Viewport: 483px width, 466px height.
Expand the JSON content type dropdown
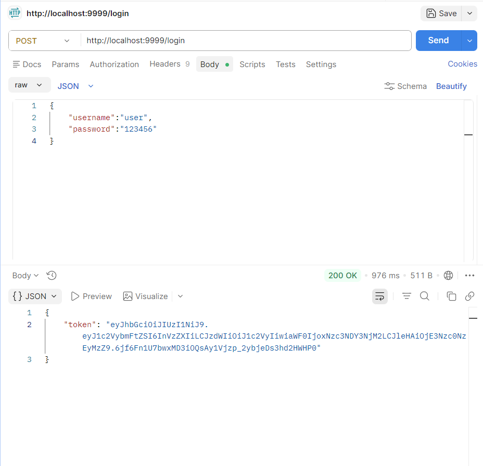(74, 86)
